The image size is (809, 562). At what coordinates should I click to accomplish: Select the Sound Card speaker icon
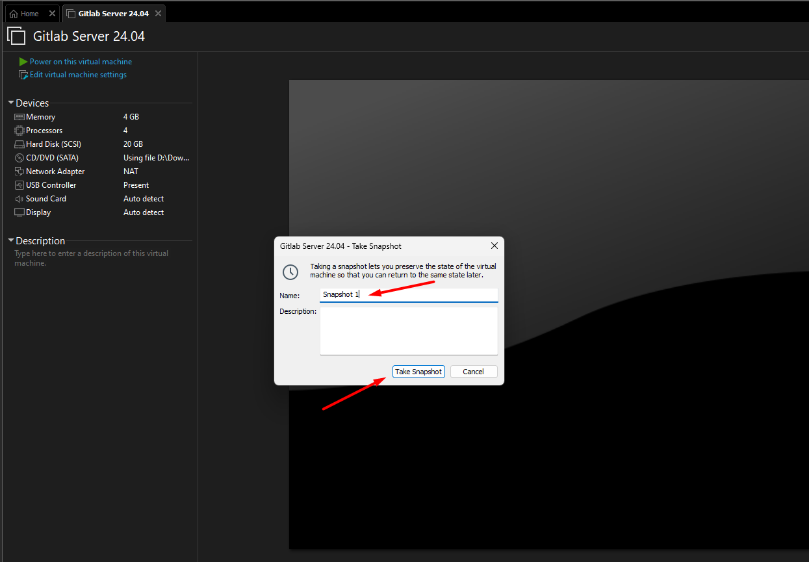click(x=19, y=199)
